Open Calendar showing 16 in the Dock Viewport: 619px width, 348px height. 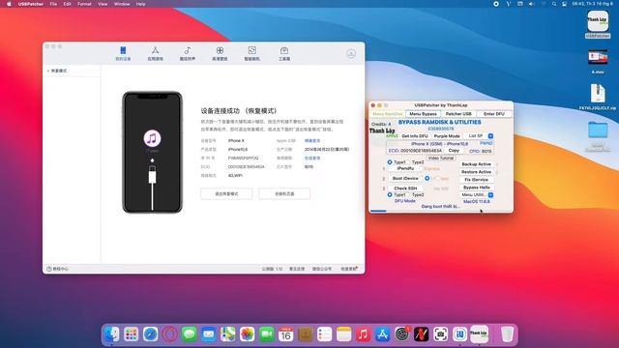[x=286, y=334]
